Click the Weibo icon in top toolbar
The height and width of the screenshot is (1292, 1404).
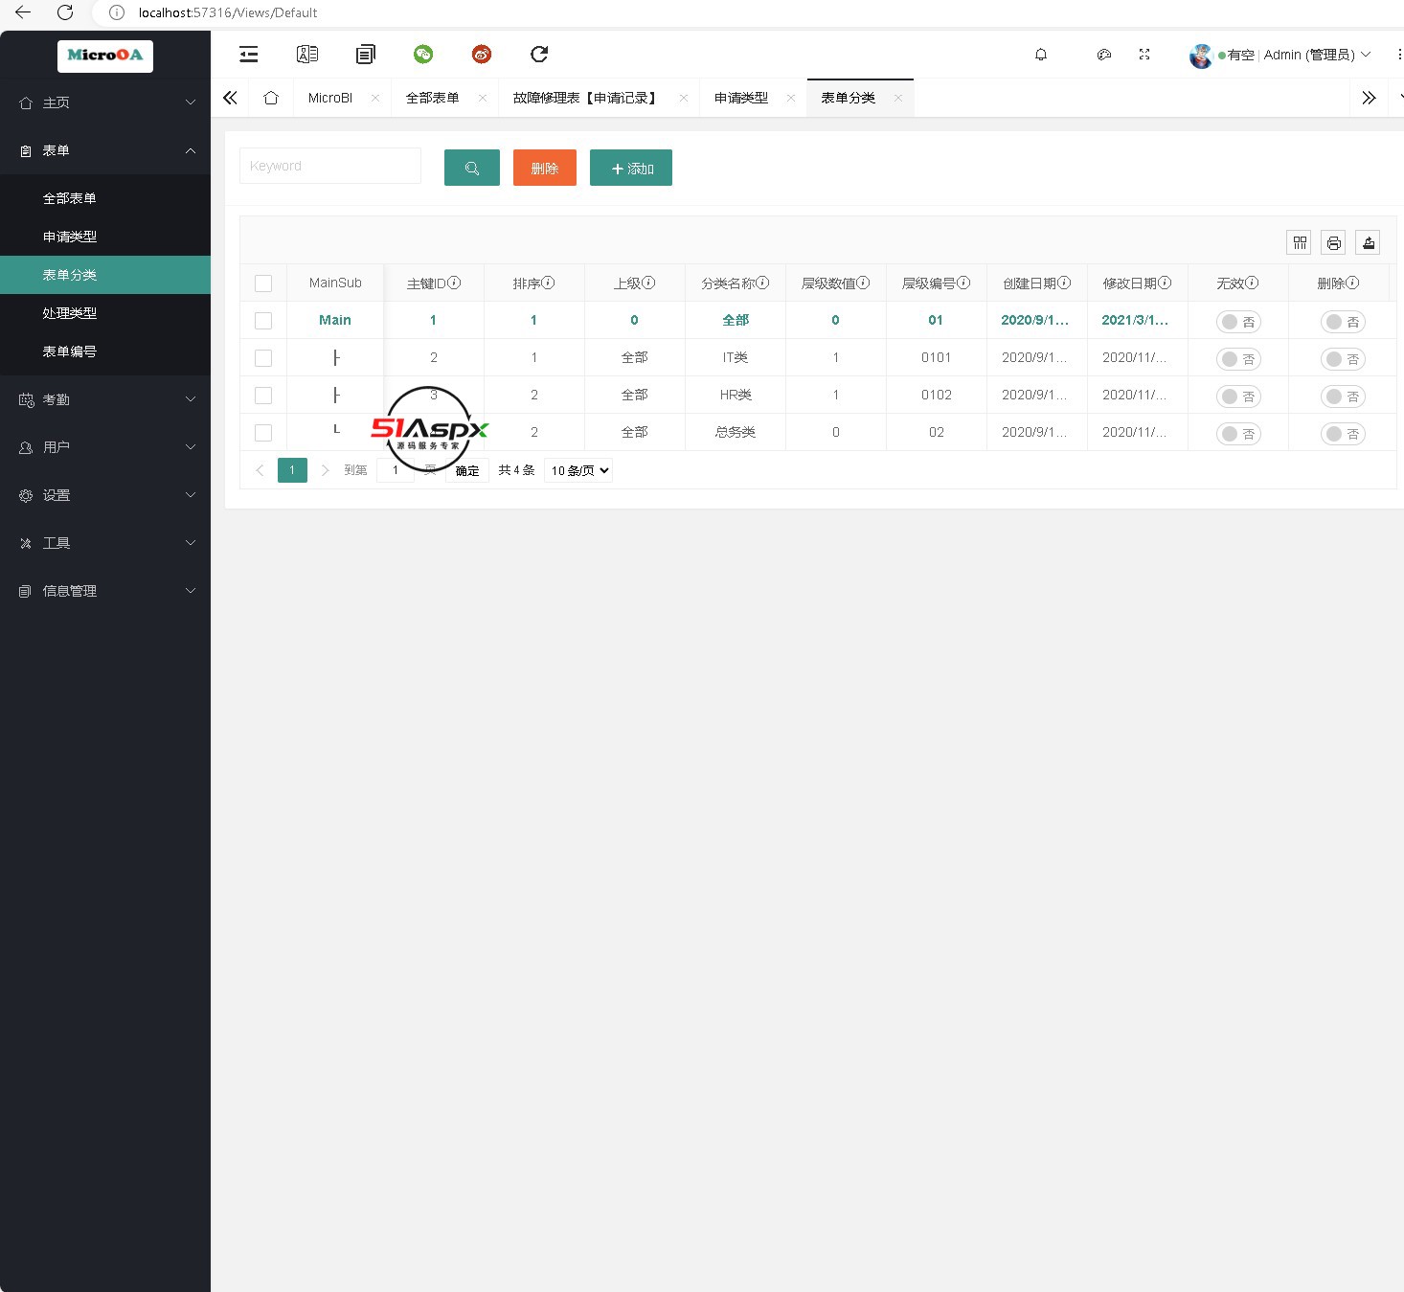[x=482, y=55]
